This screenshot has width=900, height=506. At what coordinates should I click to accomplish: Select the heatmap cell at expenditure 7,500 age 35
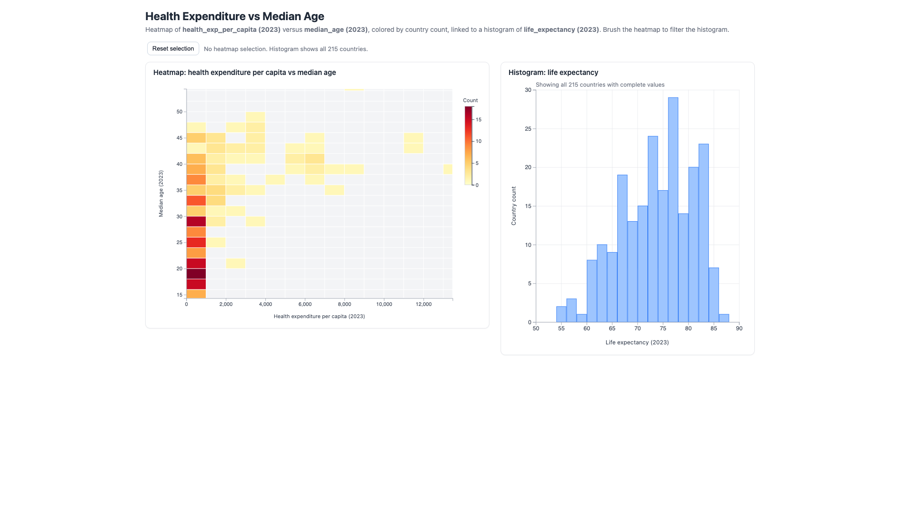[x=334, y=190]
